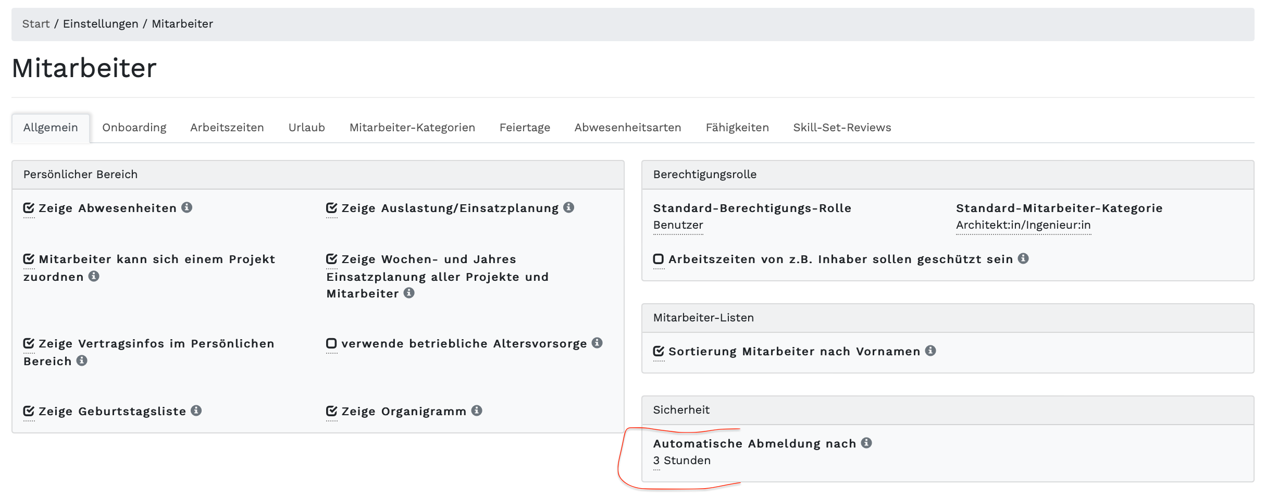
Task: Click Persönlicher Bereich panel header
Action: tap(318, 175)
